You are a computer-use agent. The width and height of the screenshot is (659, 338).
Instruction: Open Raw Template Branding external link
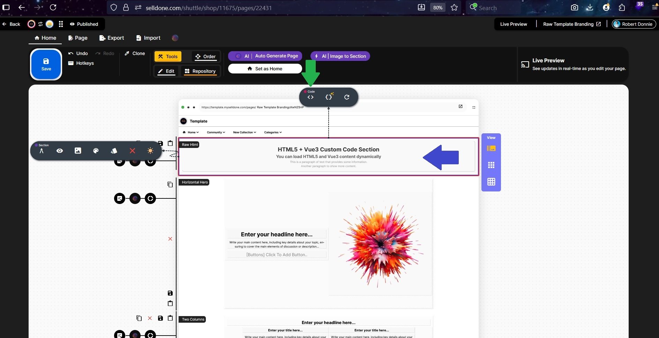(x=572, y=24)
